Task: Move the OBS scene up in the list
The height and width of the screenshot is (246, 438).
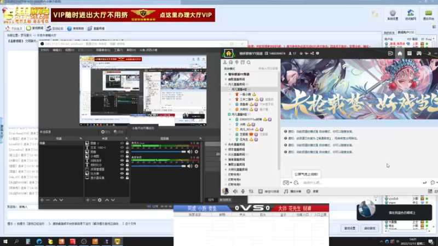Action: coord(55,200)
